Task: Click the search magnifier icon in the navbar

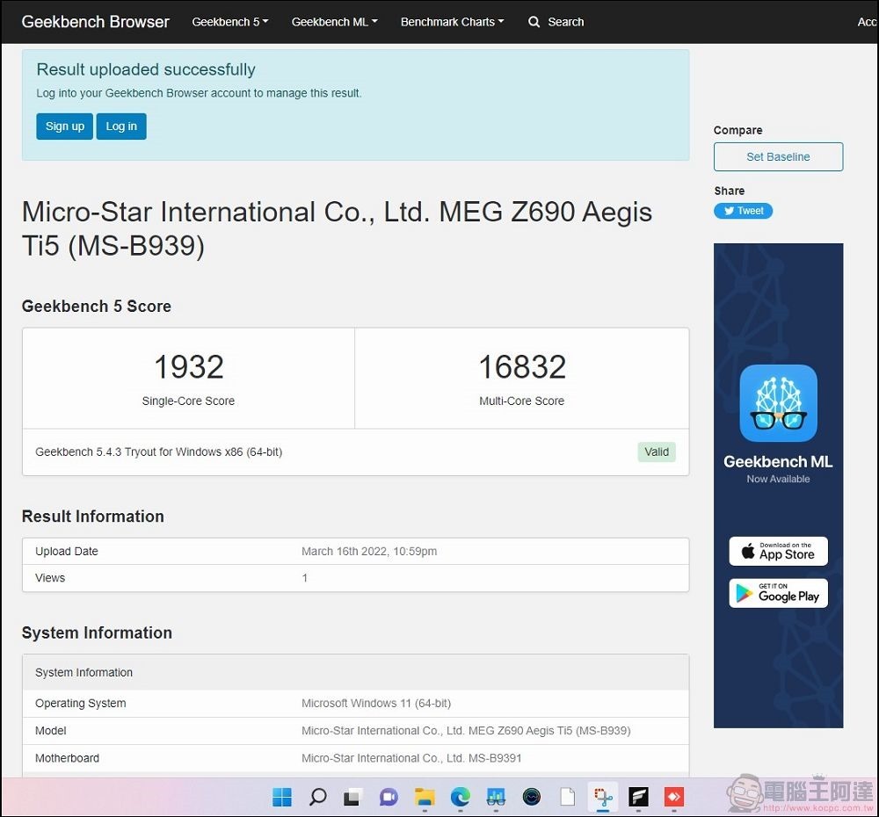Action: pos(534,22)
